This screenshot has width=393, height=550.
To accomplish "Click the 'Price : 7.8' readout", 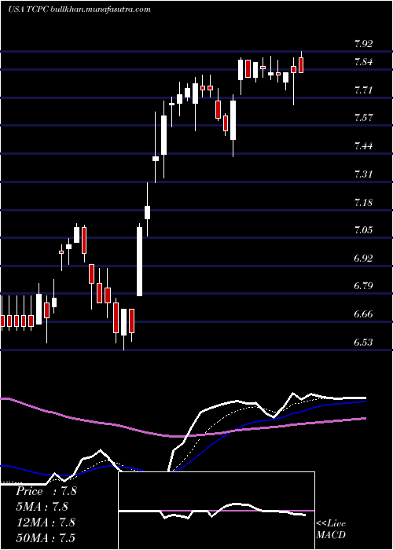I will [46, 491].
